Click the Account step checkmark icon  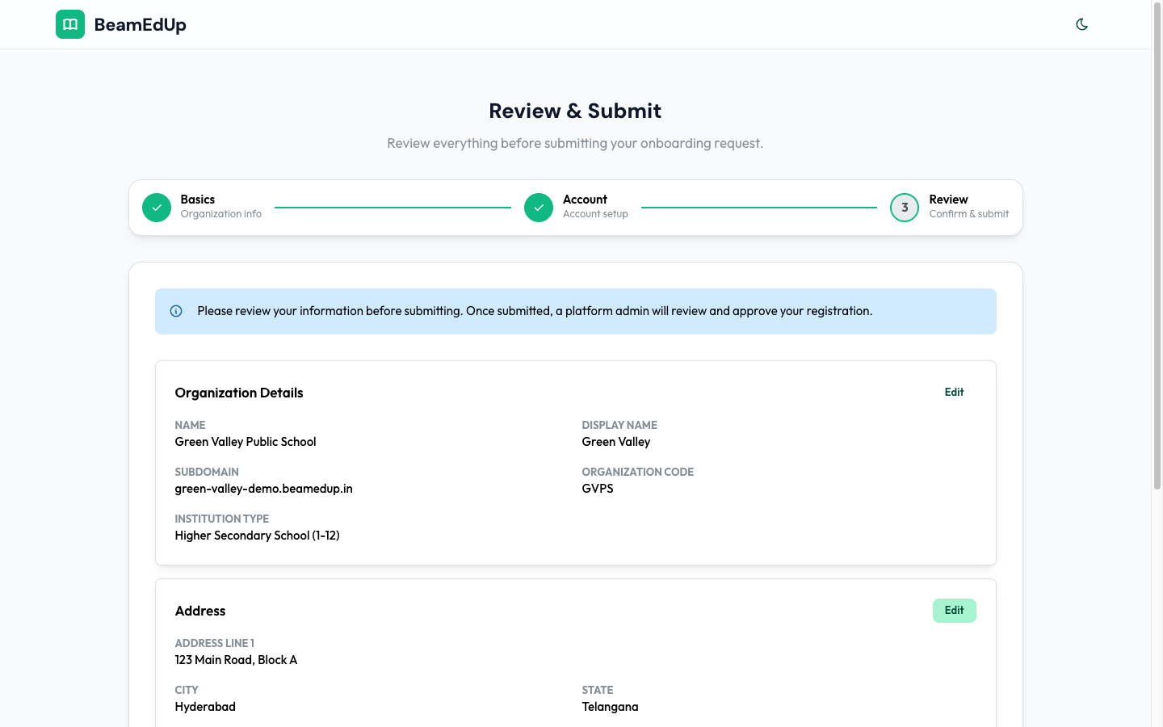[539, 208]
